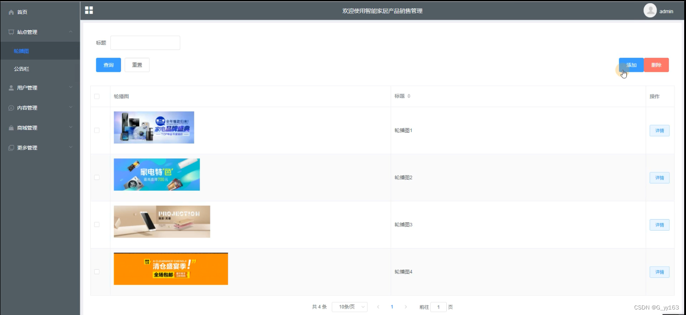The image size is (686, 315).
Task: Open 详情 for 轮播图2
Action: pyautogui.click(x=659, y=178)
